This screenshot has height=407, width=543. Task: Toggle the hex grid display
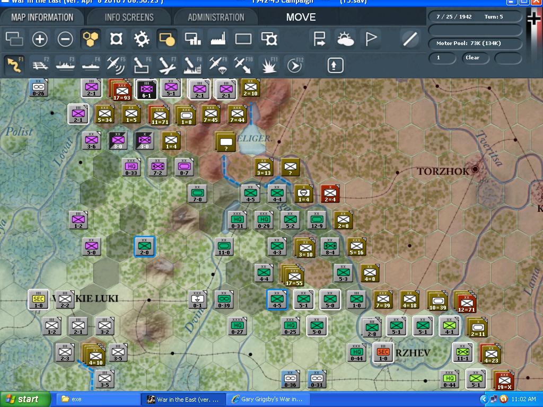(90, 39)
